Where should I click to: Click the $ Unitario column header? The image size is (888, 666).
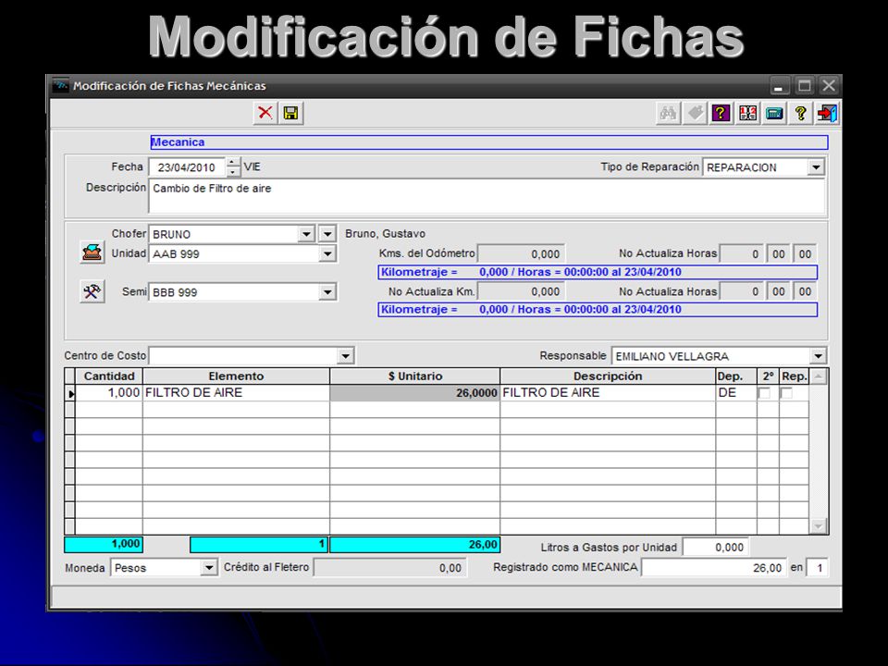415,376
